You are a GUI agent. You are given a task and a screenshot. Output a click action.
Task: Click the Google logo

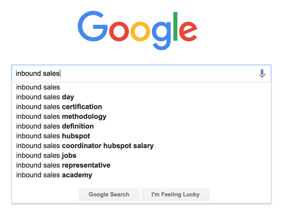pyautogui.click(x=137, y=30)
